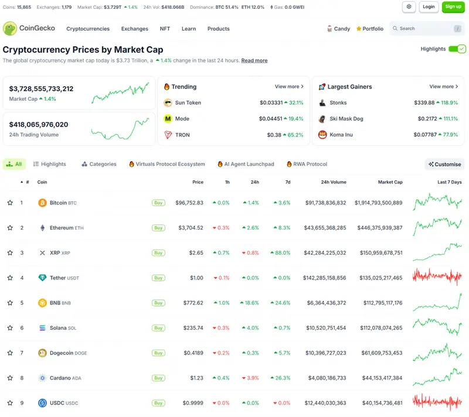Click inside the Search field
The height and width of the screenshot is (417, 469).
[x=427, y=28]
